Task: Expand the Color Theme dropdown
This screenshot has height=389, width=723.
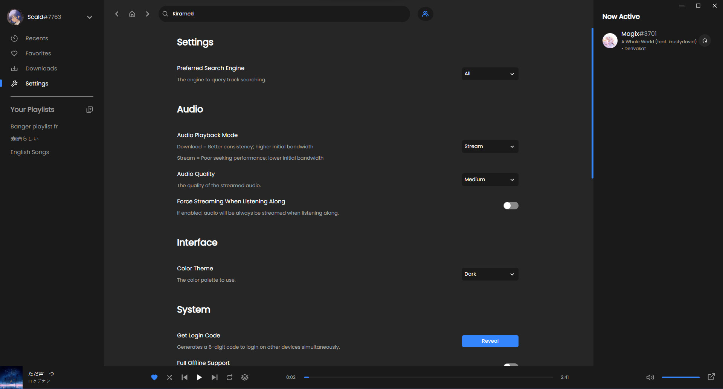Action: (x=490, y=274)
